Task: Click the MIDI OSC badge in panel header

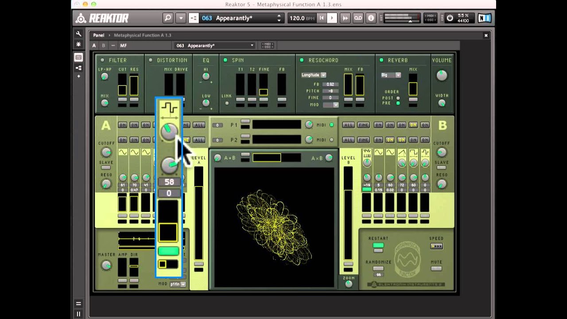Action: (x=268, y=45)
